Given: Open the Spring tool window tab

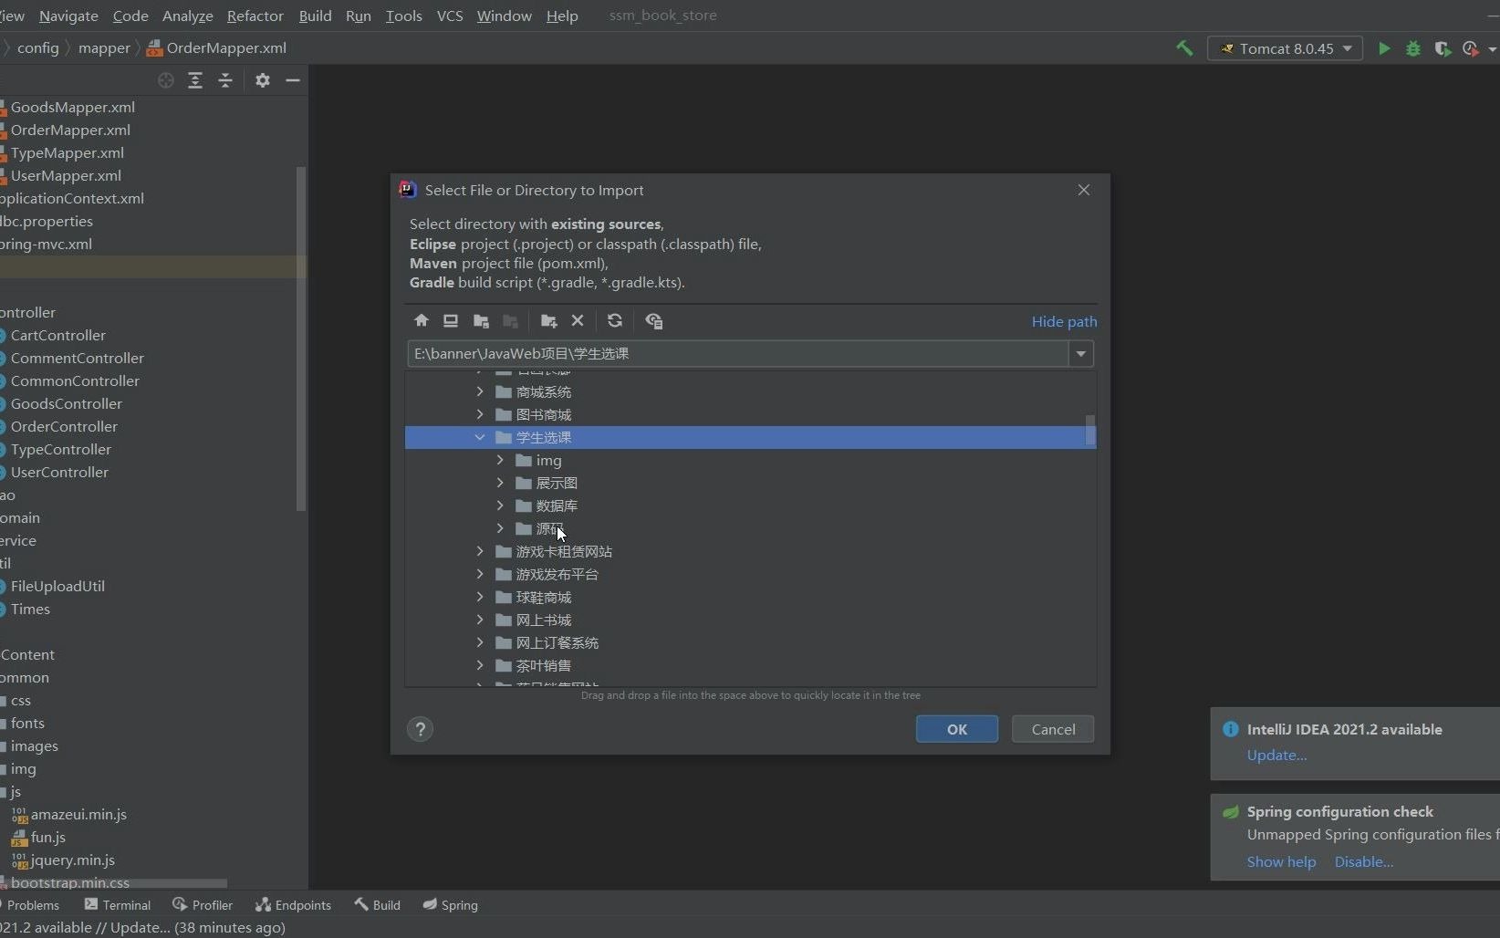Looking at the screenshot, I should (451, 904).
